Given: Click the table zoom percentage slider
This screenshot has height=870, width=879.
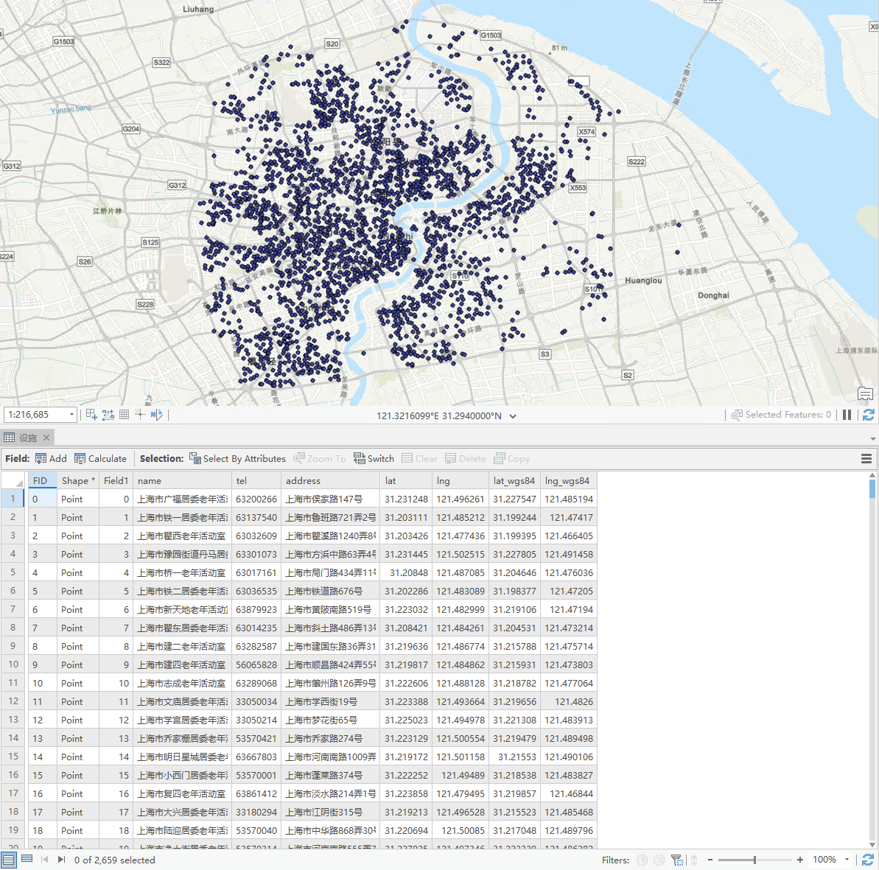Looking at the screenshot, I should tap(754, 860).
